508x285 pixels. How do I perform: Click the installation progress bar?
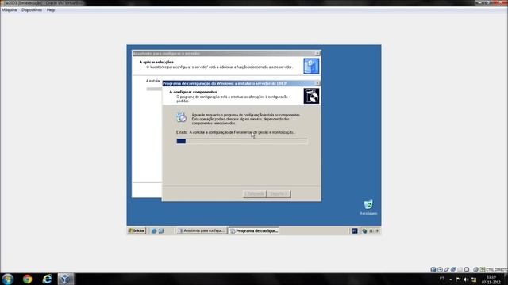tap(241, 141)
